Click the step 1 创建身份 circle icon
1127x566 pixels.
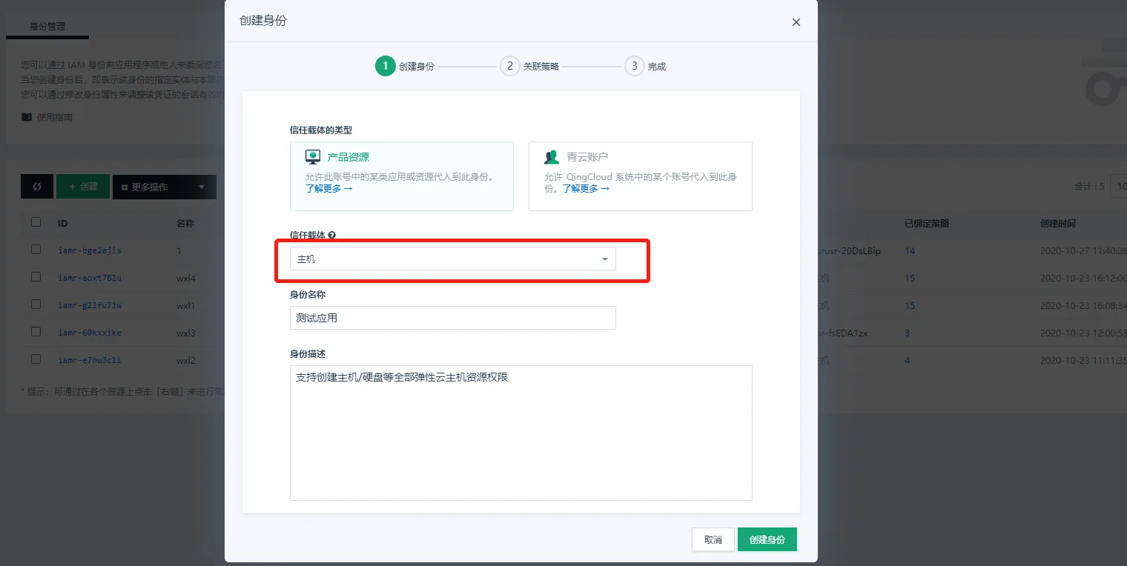(385, 66)
